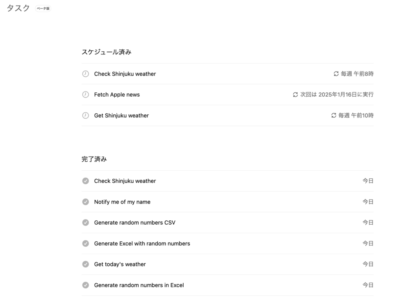This screenshot has height=297, width=401.
Task: Open the Check Shinjuku weather scheduled task
Action: [x=125, y=74]
